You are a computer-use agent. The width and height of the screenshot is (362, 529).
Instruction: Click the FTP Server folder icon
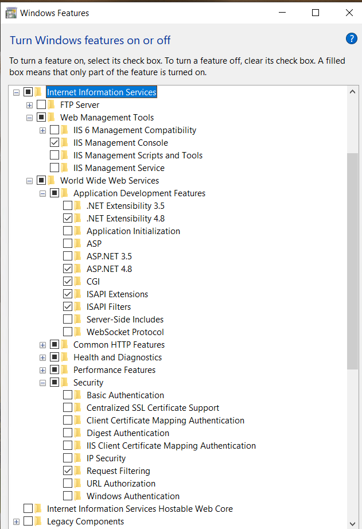51,104
